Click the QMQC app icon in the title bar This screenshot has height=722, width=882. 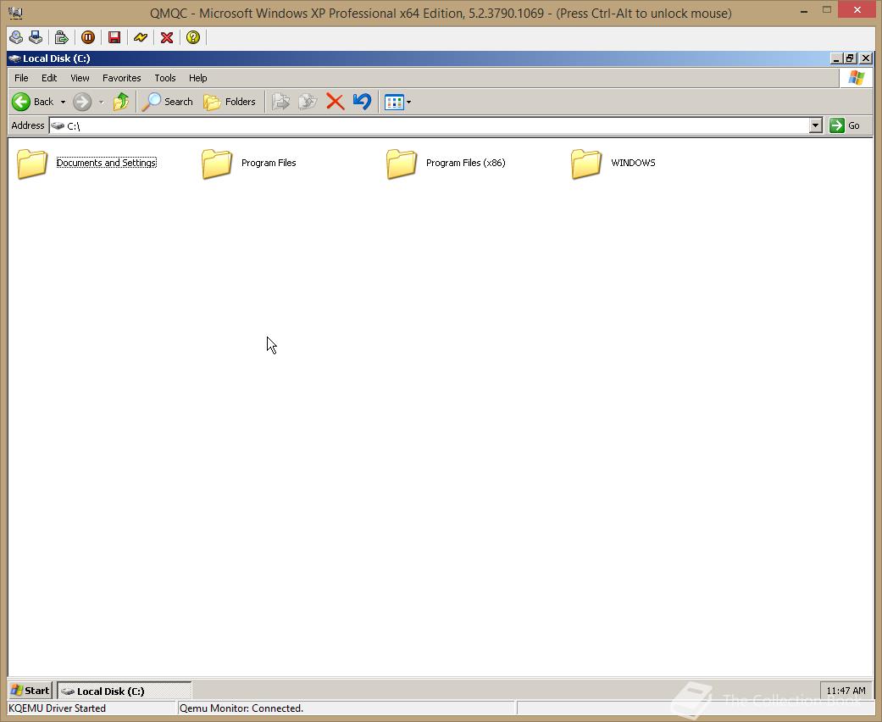click(x=15, y=13)
